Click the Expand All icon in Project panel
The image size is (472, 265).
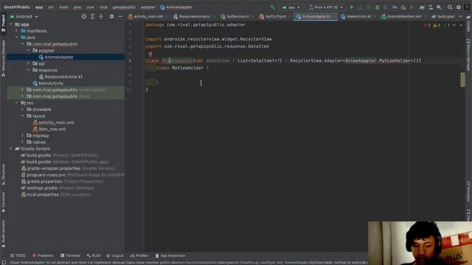(92, 16)
